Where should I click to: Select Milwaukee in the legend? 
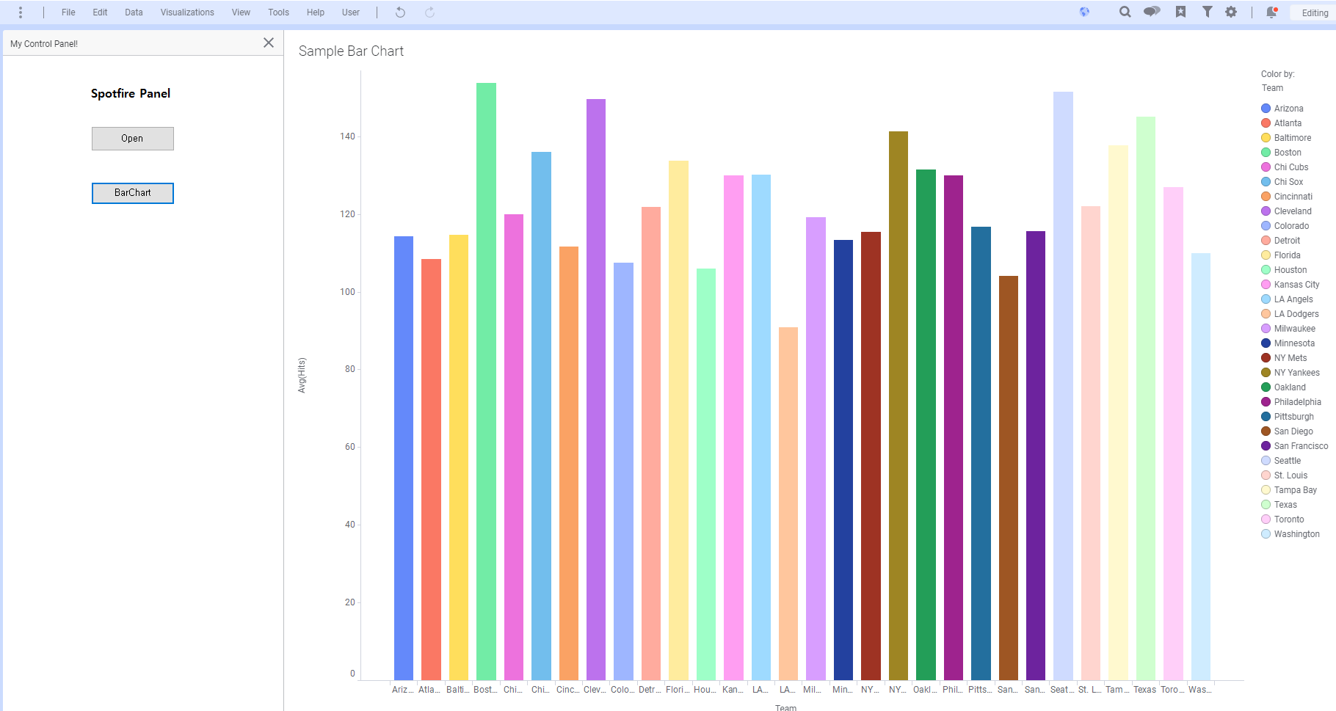[x=1288, y=329]
